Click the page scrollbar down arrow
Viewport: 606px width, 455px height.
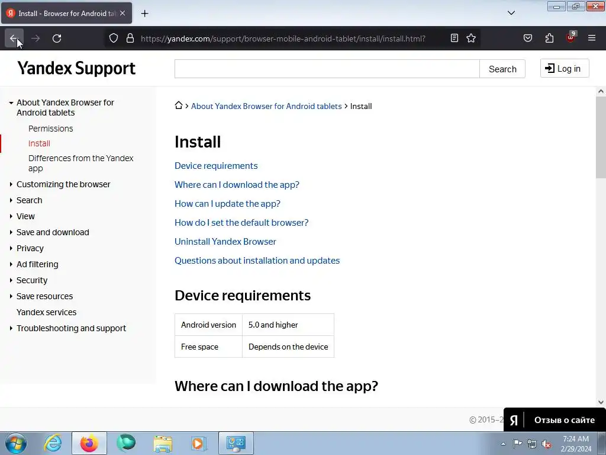601,402
